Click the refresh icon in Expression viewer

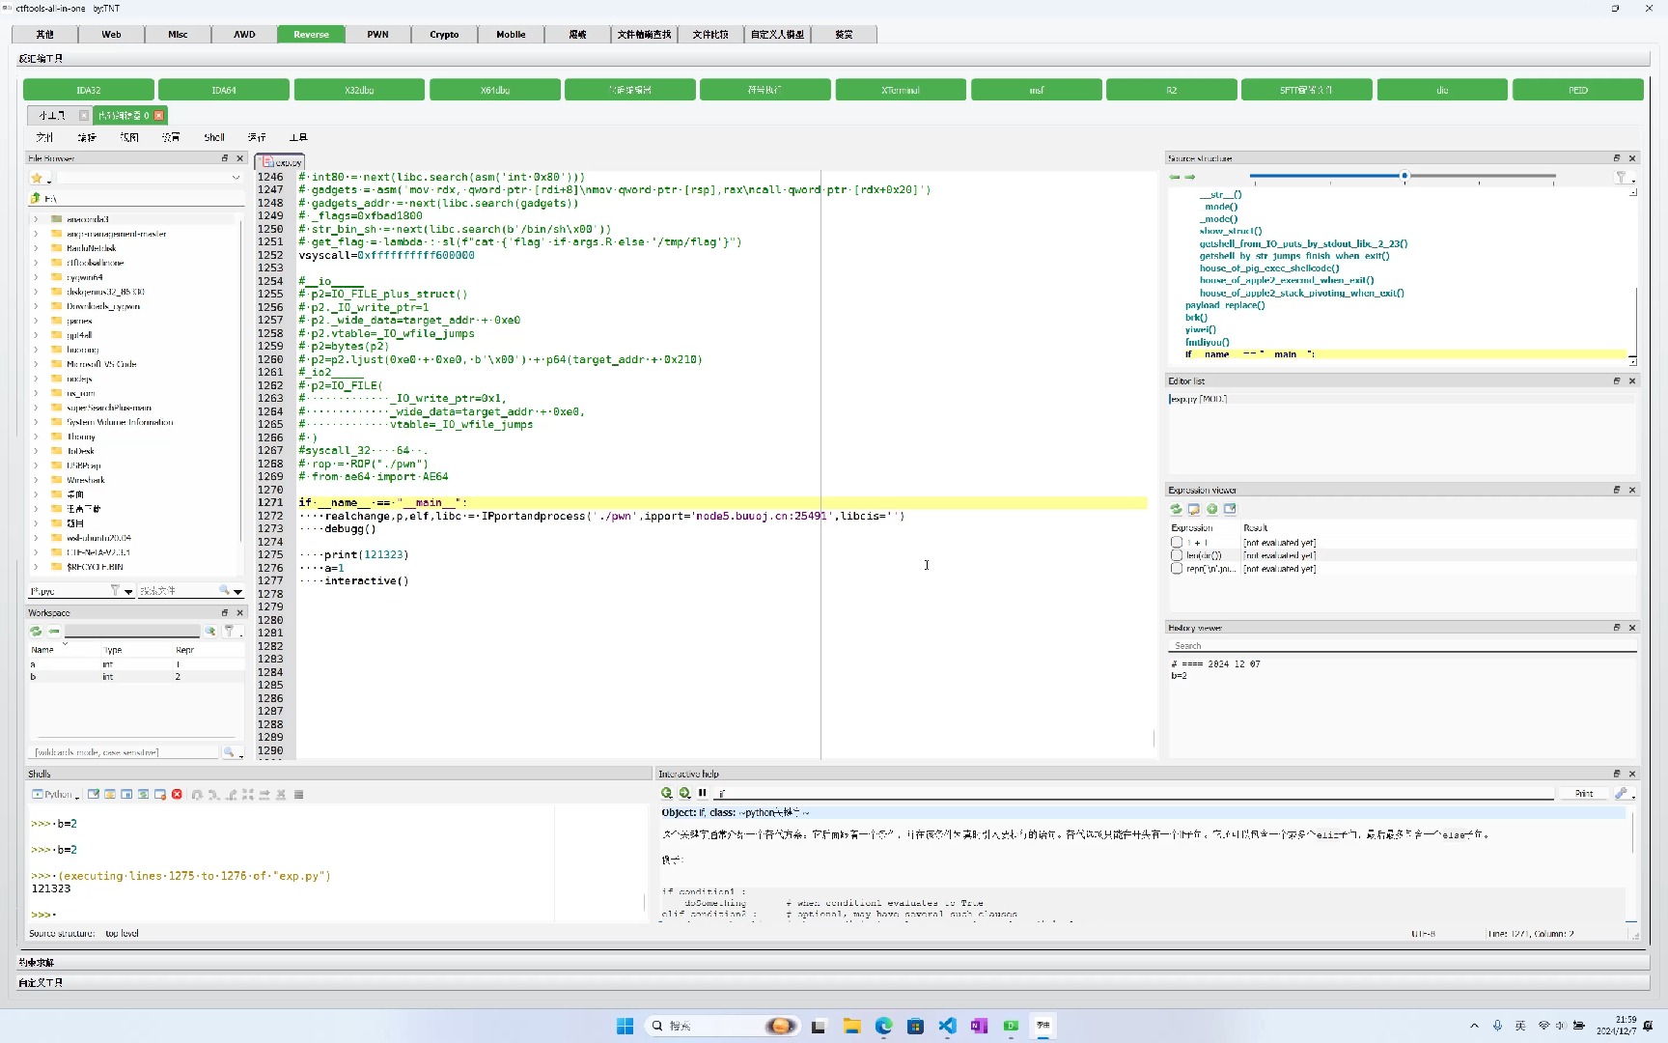tap(1176, 509)
